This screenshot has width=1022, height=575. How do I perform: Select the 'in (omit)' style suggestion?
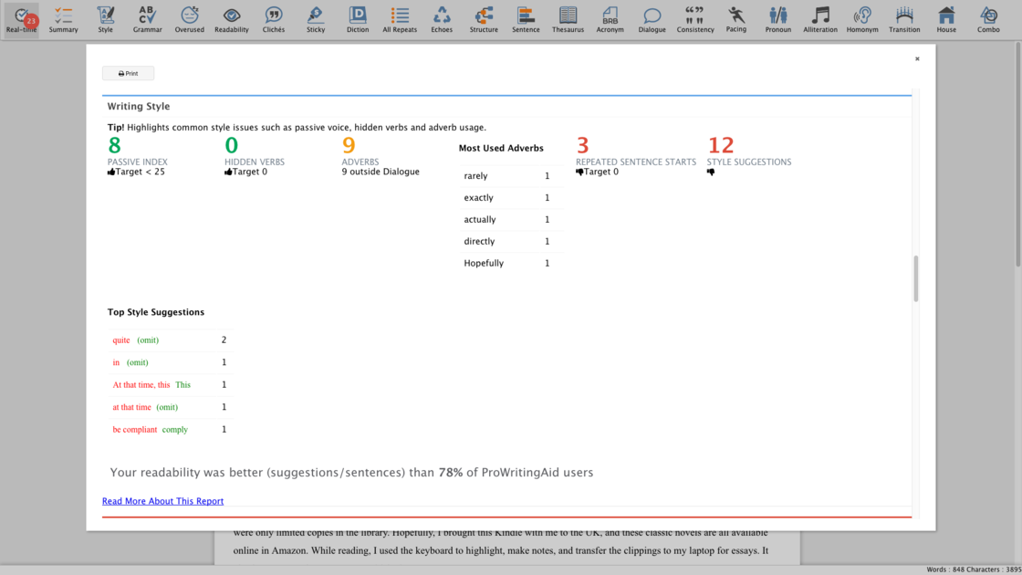170,361
